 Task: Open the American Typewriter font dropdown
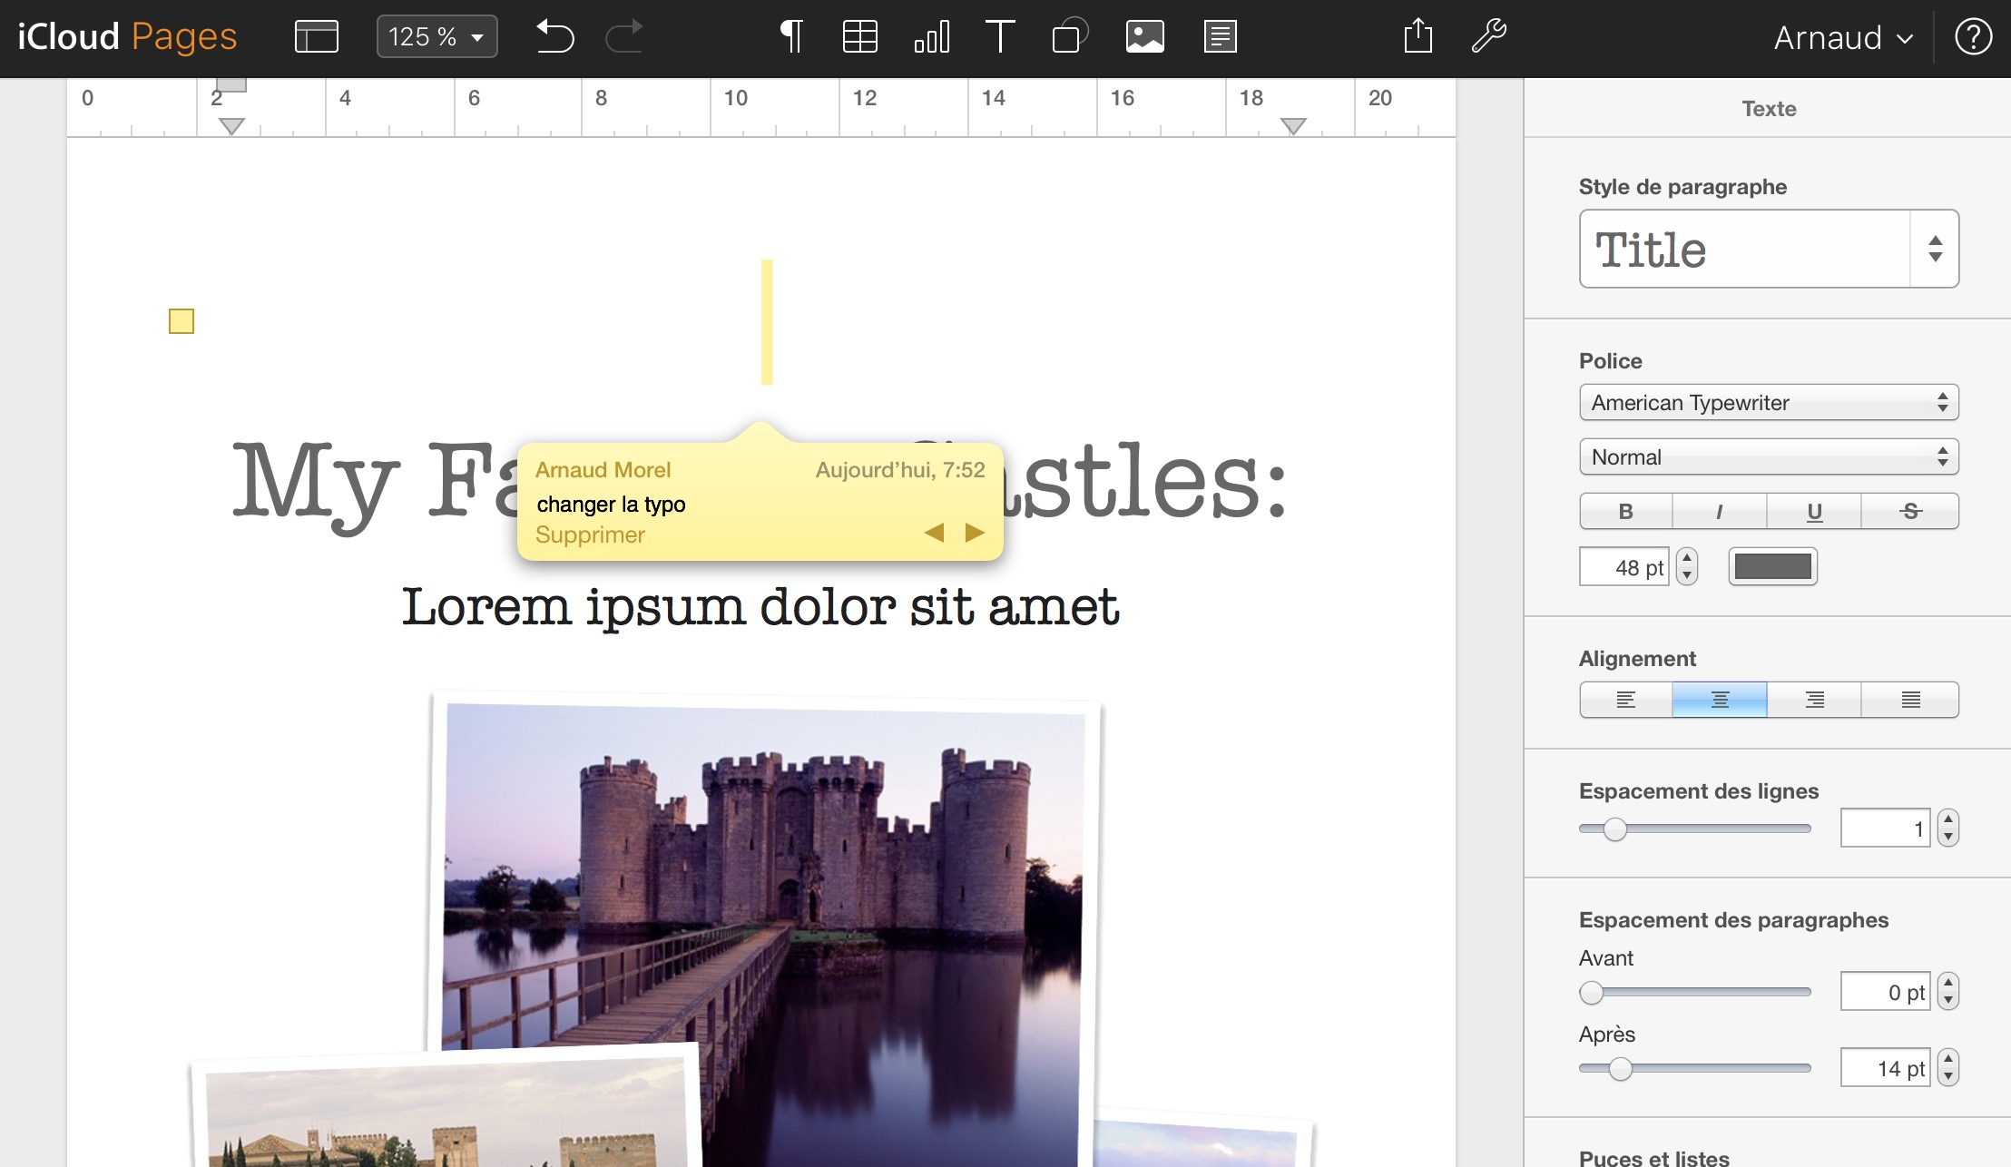pyautogui.click(x=1769, y=402)
